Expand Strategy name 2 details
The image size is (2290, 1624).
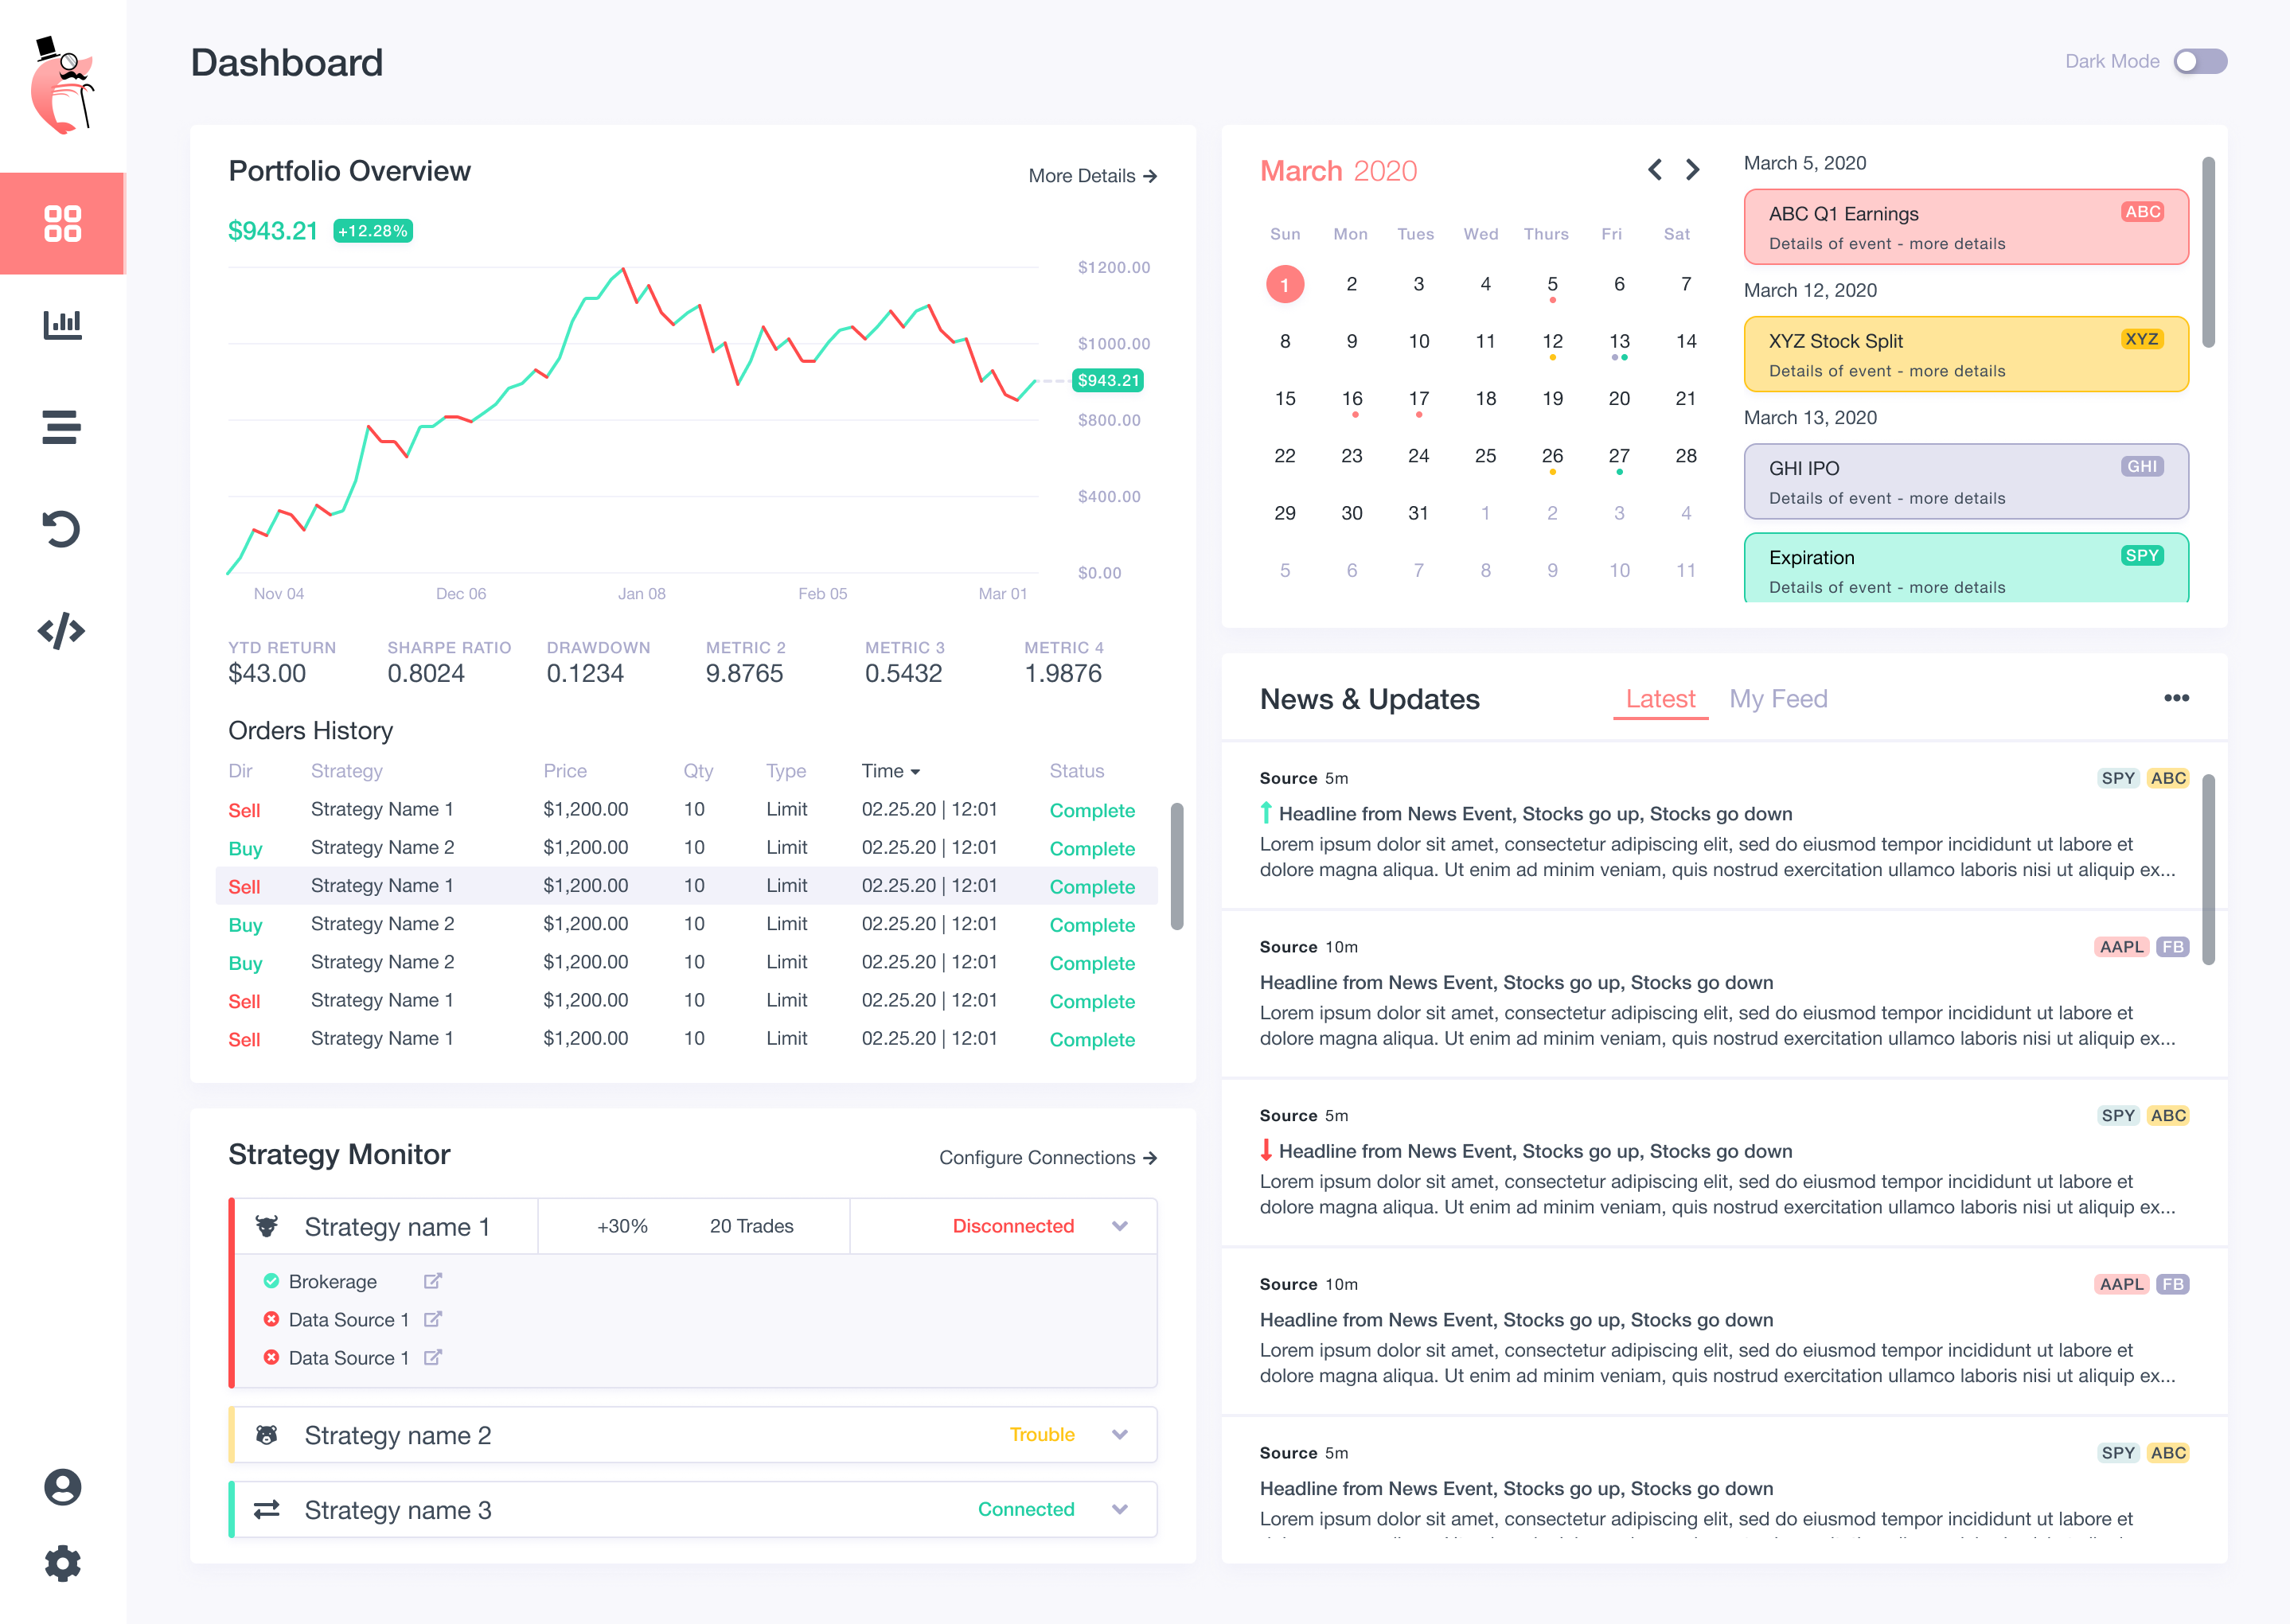[x=1119, y=1435]
